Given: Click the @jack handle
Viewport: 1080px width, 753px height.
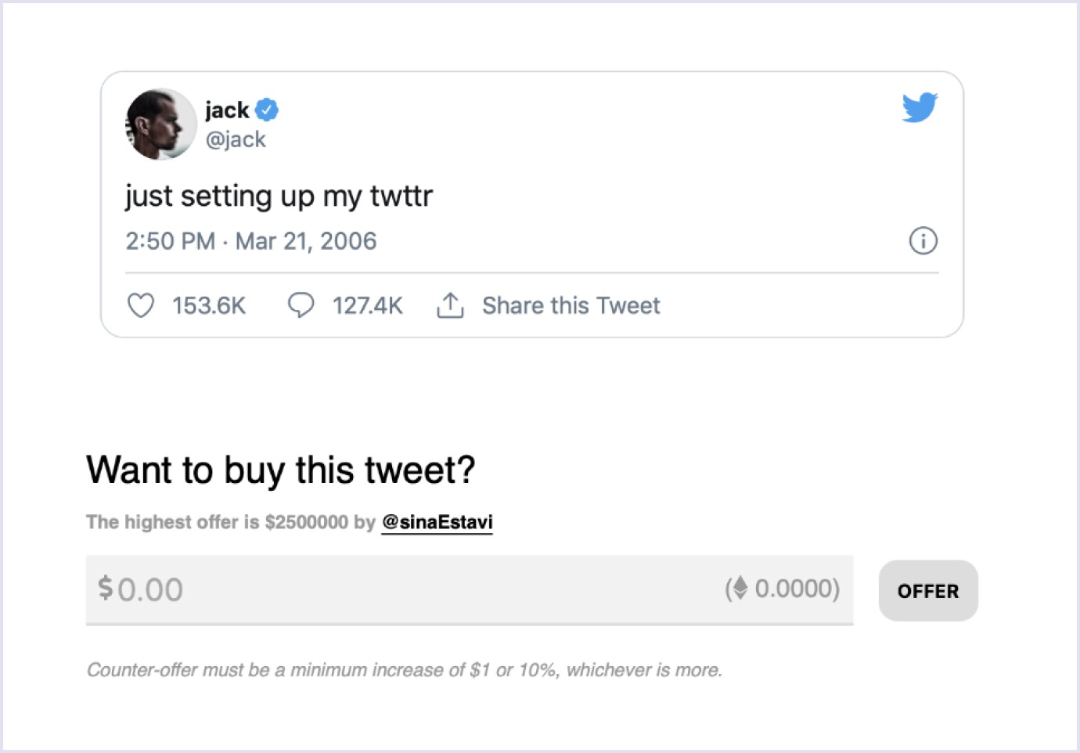Looking at the screenshot, I should [x=236, y=139].
